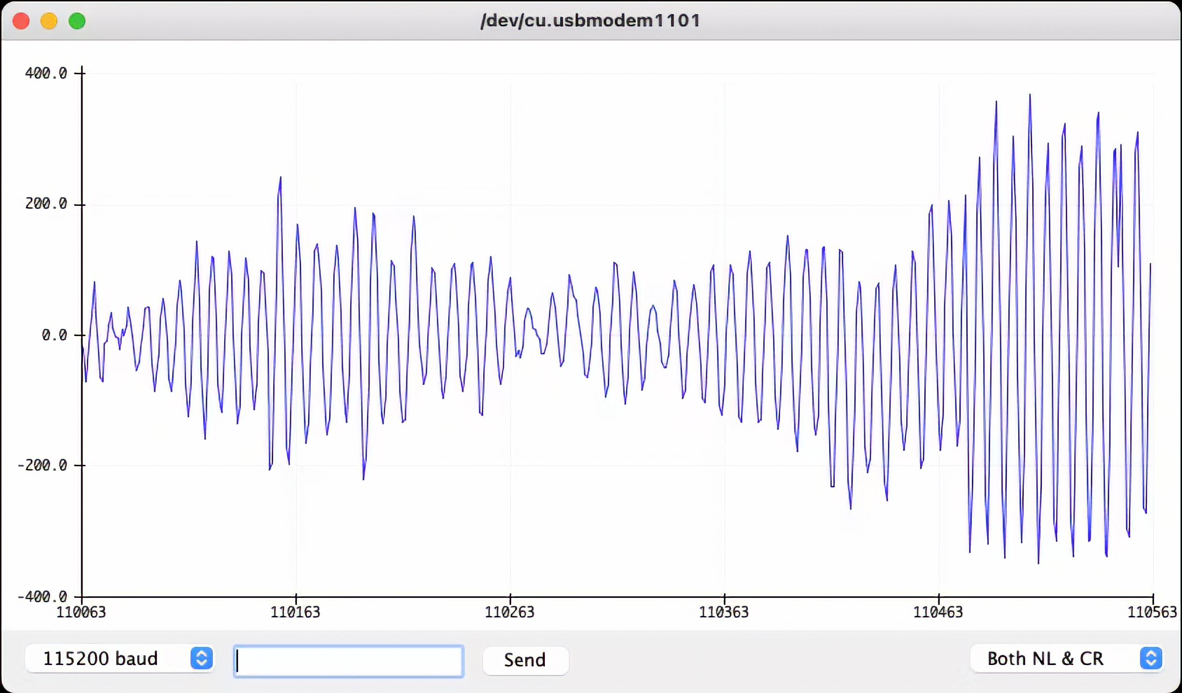The image size is (1182, 693).
Task: Click the 200.0 y-axis label
Action: point(46,203)
